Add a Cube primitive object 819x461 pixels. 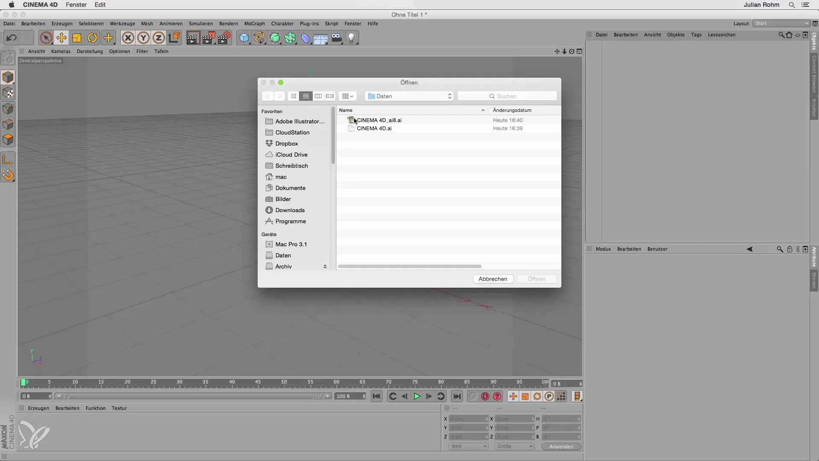pyautogui.click(x=244, y=38)
